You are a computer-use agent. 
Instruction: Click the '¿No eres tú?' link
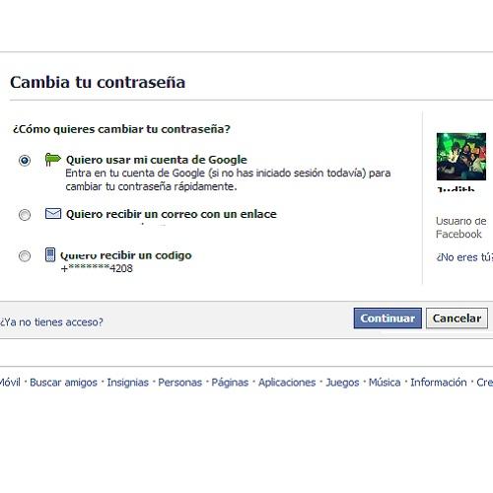(464, 257)
